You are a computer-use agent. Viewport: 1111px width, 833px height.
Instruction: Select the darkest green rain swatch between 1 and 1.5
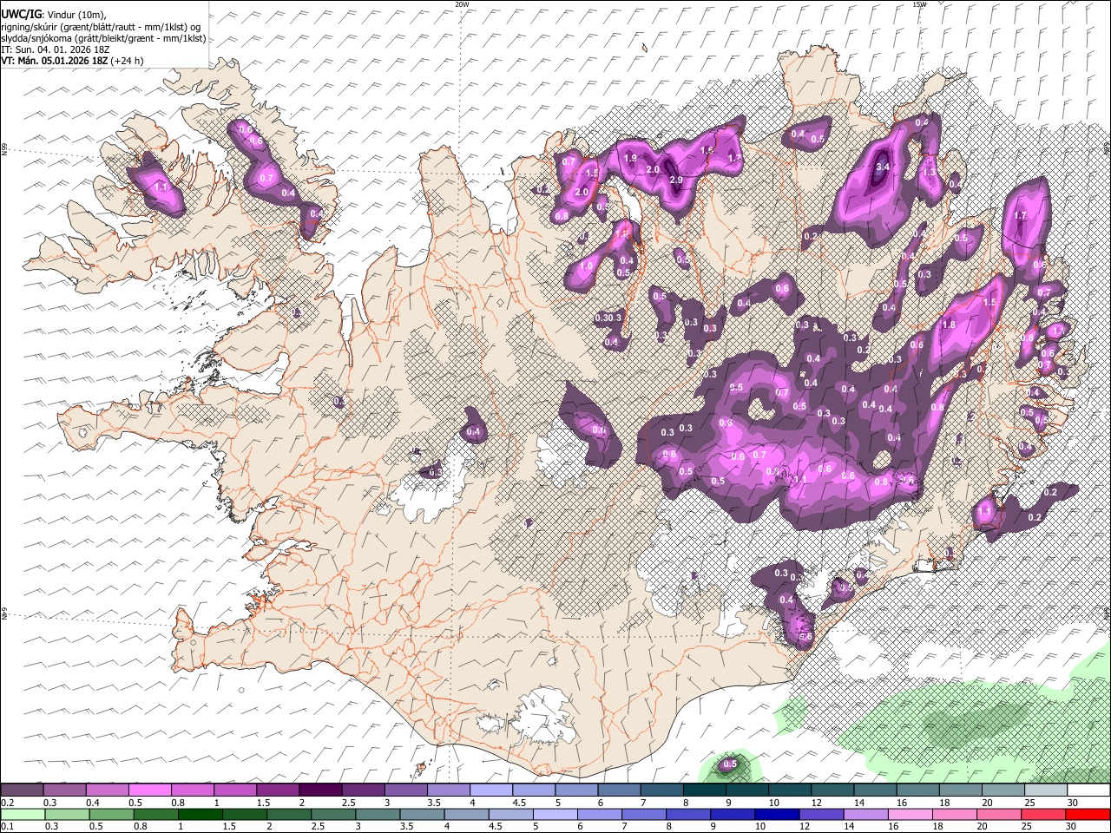[x=201, y=815]
